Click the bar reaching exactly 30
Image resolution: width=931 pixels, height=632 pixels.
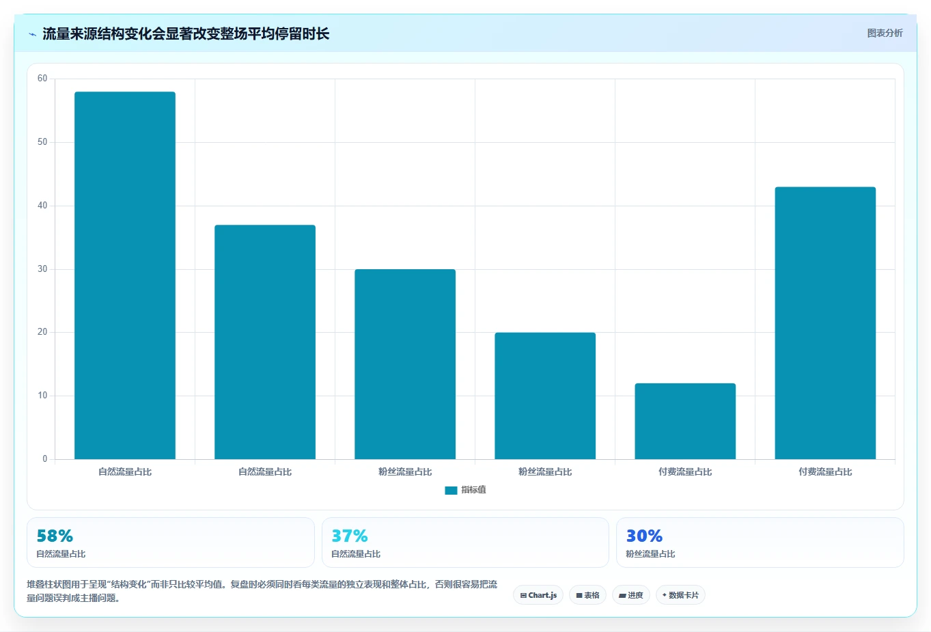[405, 364]
